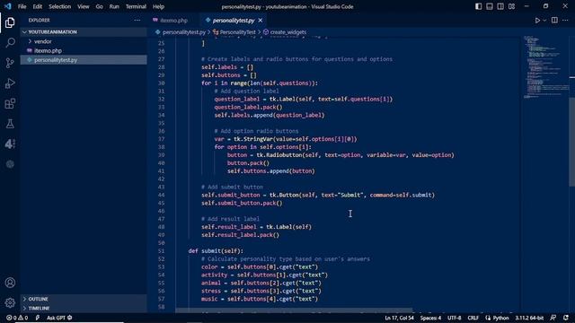Open the Testing flask view
This screenshot has width=575, height=323.
(x=10, y=124)
